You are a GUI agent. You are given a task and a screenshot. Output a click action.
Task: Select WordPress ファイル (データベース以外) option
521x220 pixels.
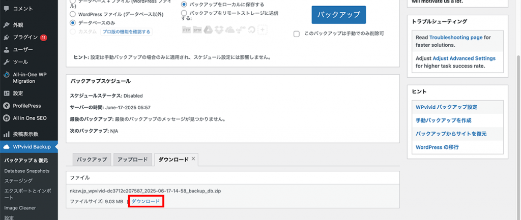pos(73,14)
